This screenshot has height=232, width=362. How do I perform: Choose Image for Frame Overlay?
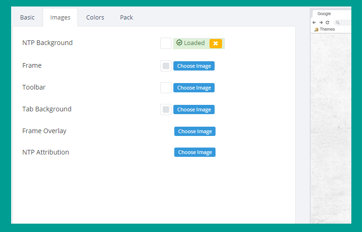195,131
